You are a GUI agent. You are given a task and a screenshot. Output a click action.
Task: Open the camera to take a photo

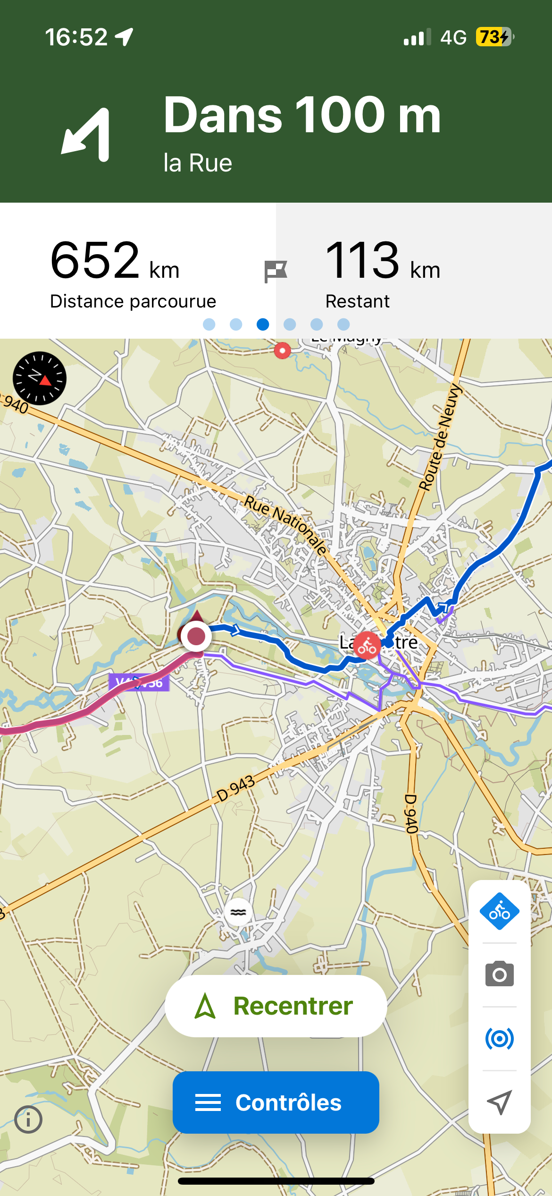[x=499, y=974]
